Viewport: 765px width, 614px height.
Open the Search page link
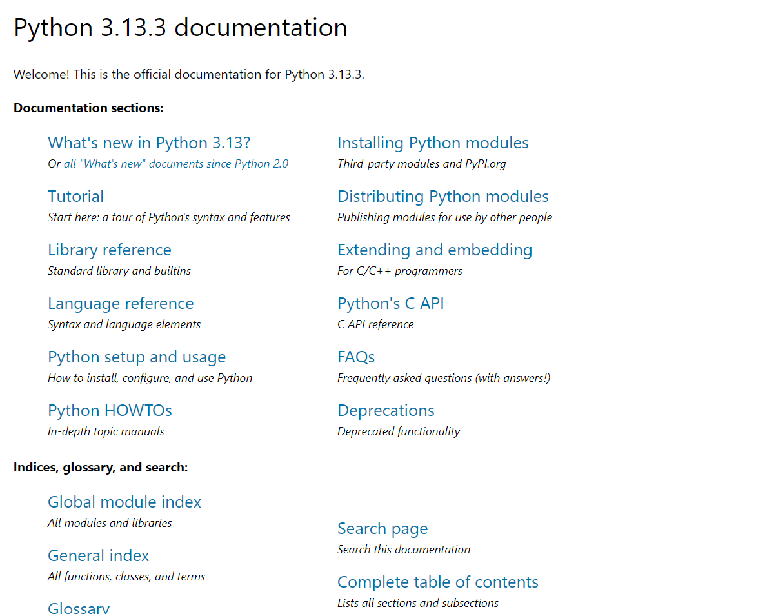pyautogui.click(x=382, y=529)
